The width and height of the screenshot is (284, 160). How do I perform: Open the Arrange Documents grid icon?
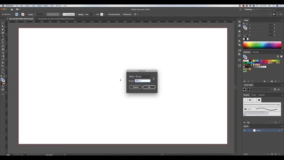17,9
